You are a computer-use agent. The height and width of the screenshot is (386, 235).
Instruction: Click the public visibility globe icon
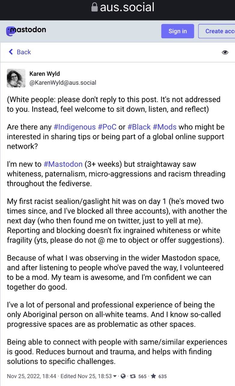123,376
